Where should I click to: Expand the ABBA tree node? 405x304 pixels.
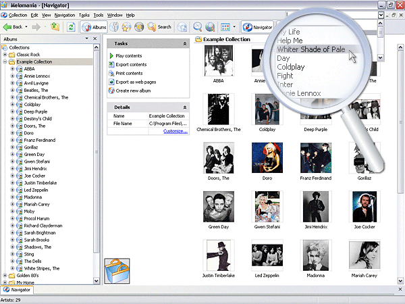(12, 69)
